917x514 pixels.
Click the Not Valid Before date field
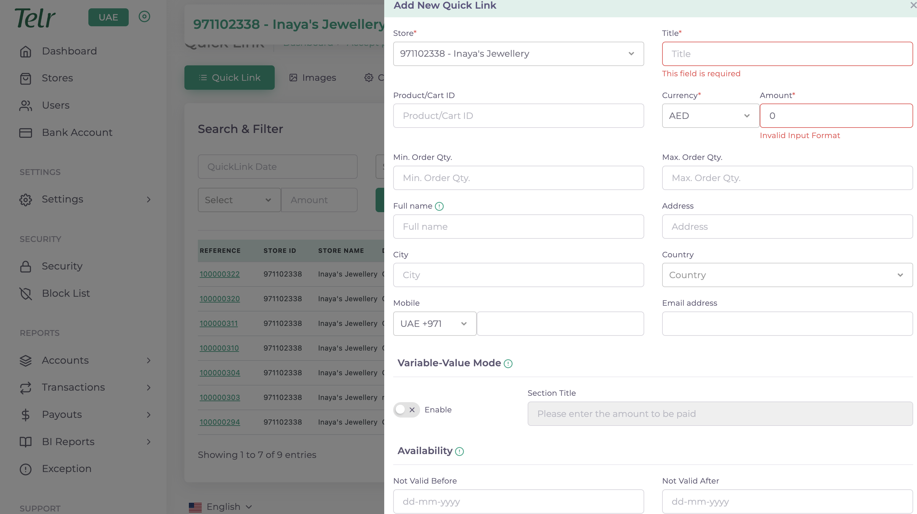coord(518,502)
